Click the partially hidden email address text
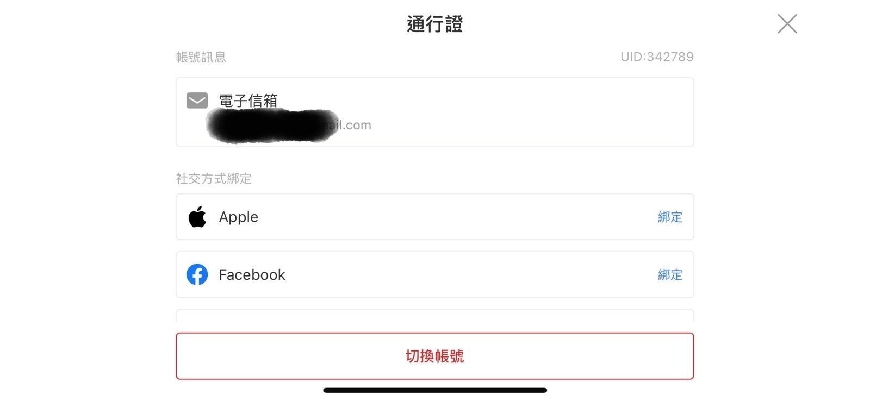This screenshot has width=870, height=401. click(x=289, y=126)
